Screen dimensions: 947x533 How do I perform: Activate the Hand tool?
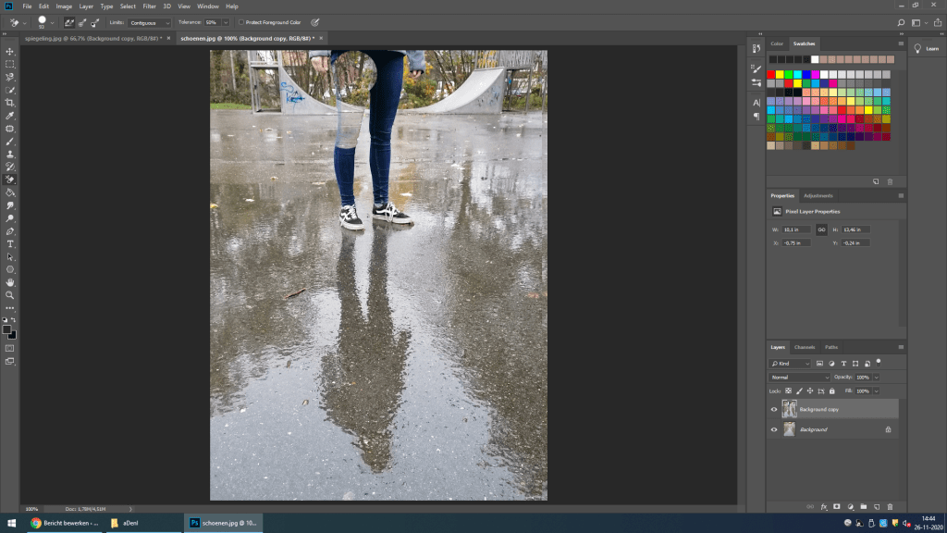[x=10, y=282]
